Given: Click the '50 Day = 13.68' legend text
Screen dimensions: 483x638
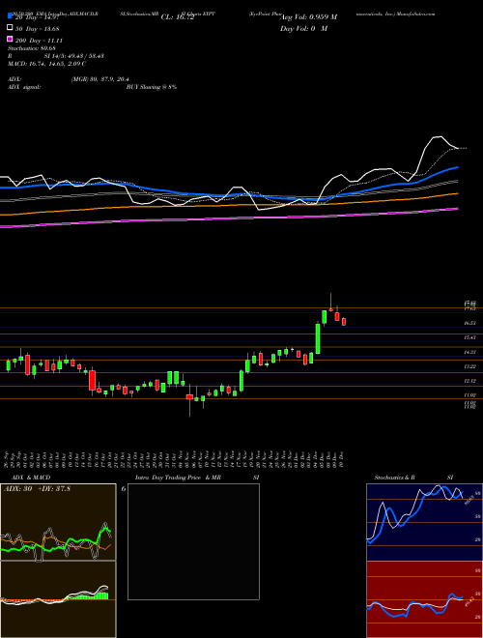Looking at the screenshot, I should click(x=38, y=28).
